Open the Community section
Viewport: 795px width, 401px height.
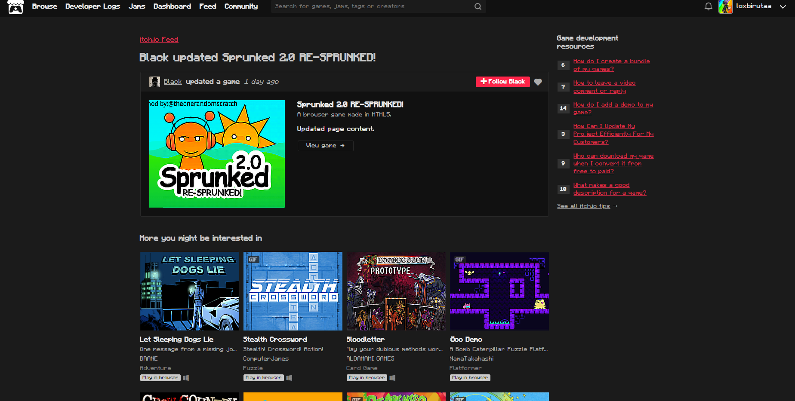(x=241, y=6)
